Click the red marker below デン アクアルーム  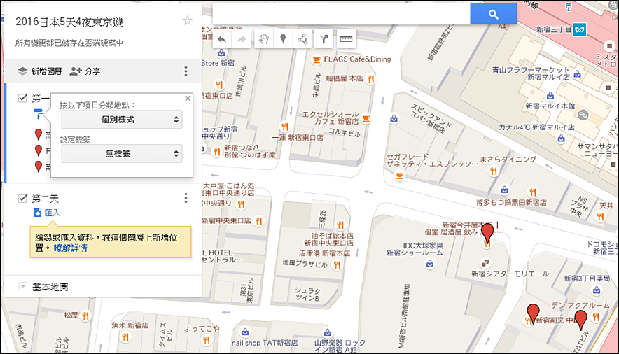(580, 320)
